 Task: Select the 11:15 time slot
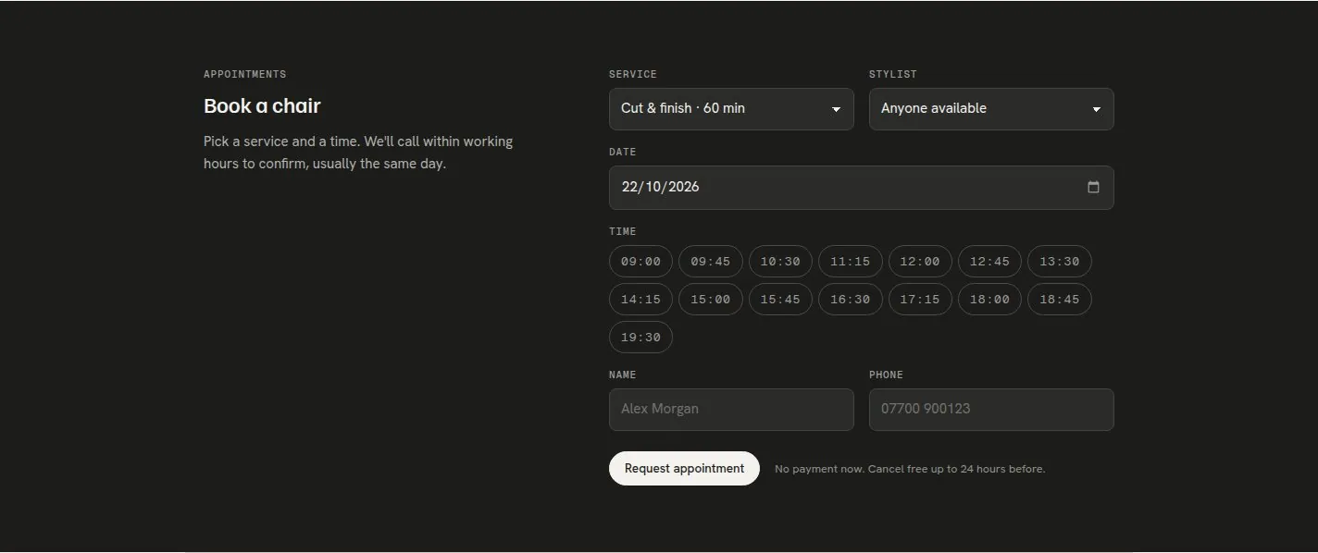click(x=850, y=262)
